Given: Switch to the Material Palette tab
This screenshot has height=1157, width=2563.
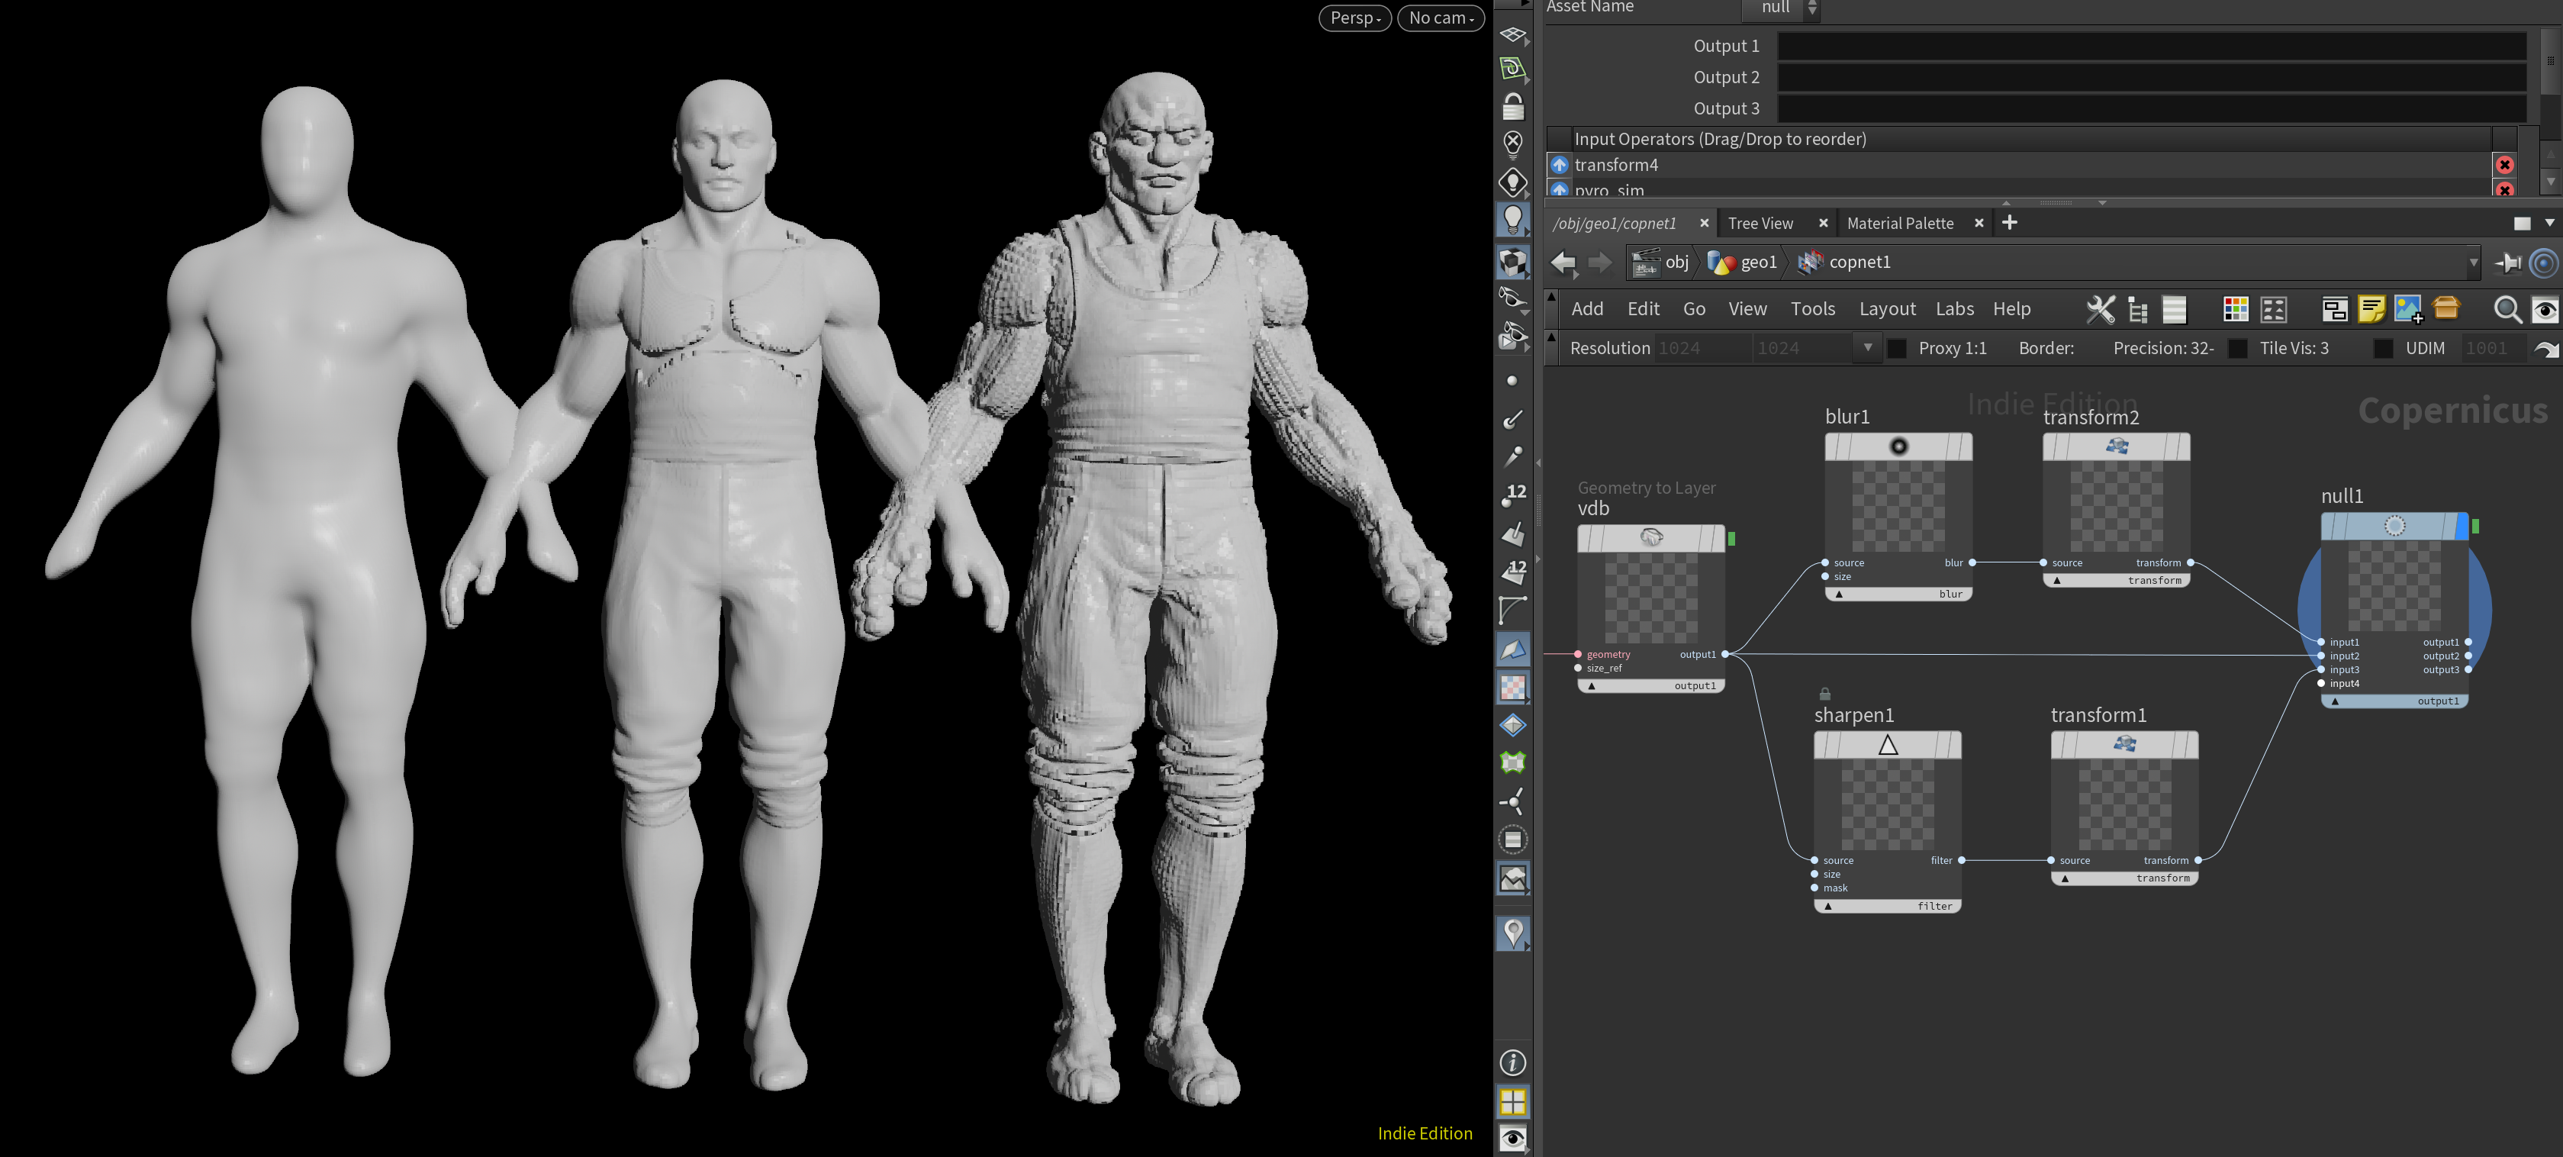Looking at the screenshot, I should [x=1899, y=223].
